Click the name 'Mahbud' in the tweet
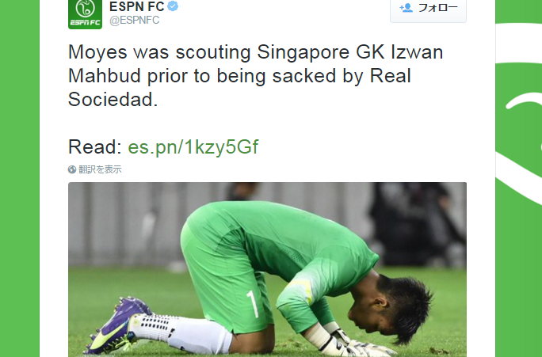 pyautogui.click(x=105, y=76)
